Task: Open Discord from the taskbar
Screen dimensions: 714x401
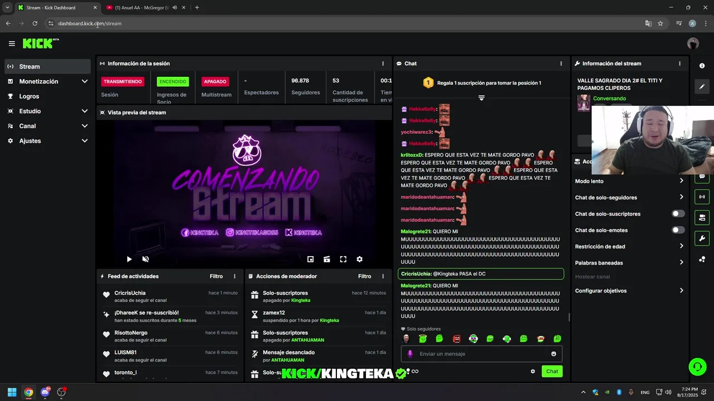Action: [45, 392]
